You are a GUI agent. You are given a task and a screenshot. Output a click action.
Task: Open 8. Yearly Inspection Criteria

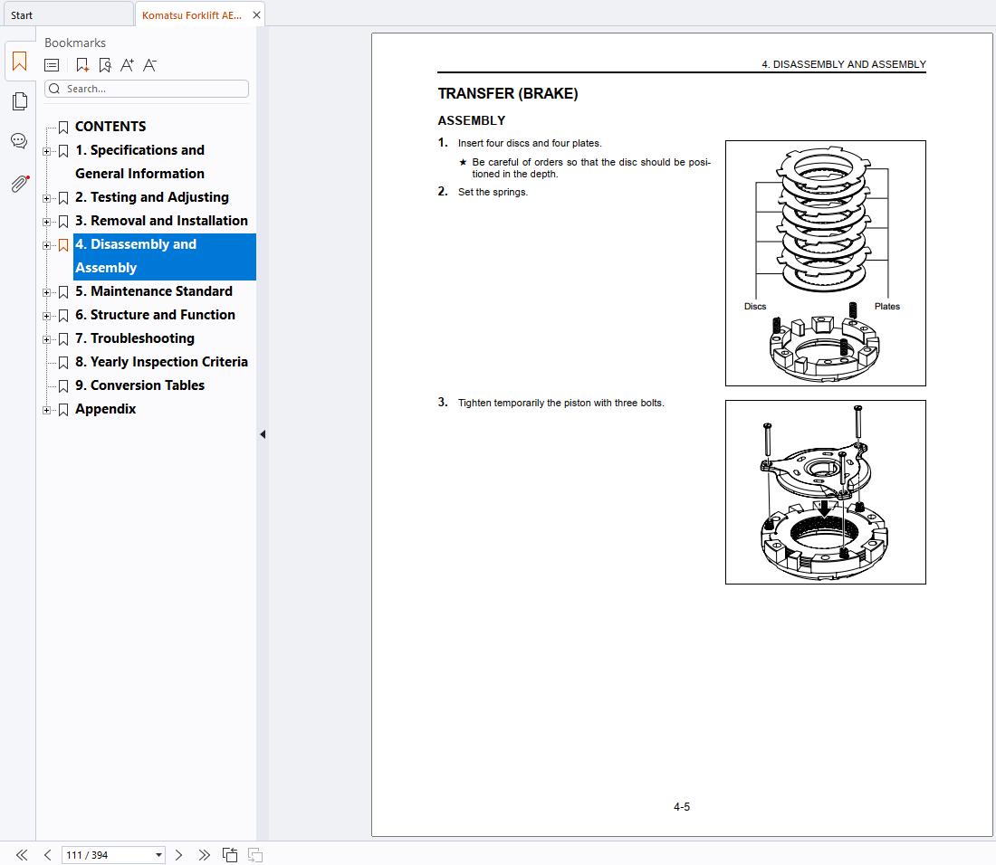(161, 361)
